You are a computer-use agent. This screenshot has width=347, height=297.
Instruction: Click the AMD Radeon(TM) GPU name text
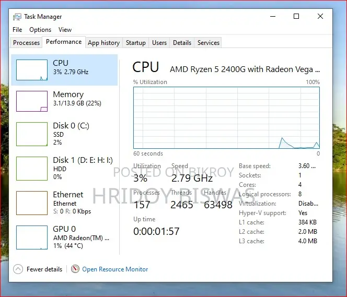pyautogui.click(x=81, y=238)
